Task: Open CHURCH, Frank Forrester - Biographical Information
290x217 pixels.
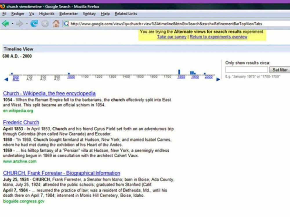Action: (x=61, y=173)
